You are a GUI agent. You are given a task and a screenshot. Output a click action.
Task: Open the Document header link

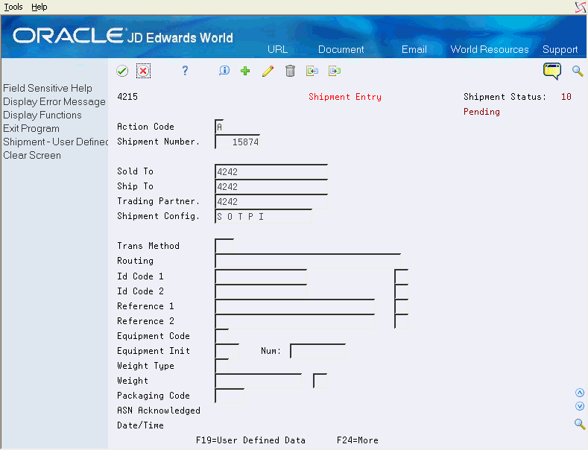(341, 49)
